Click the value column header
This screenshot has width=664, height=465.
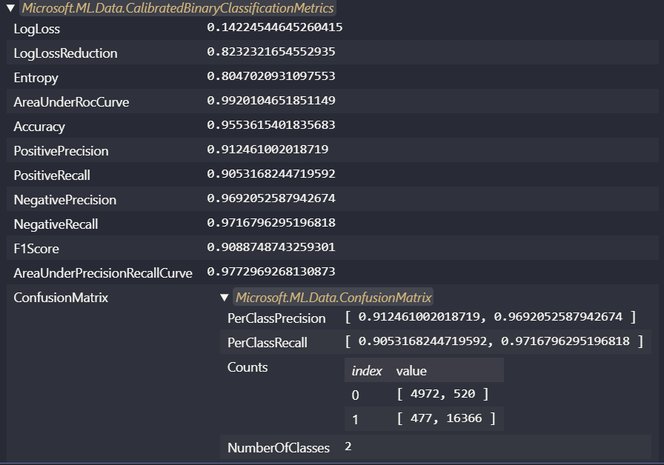(411, 371)
